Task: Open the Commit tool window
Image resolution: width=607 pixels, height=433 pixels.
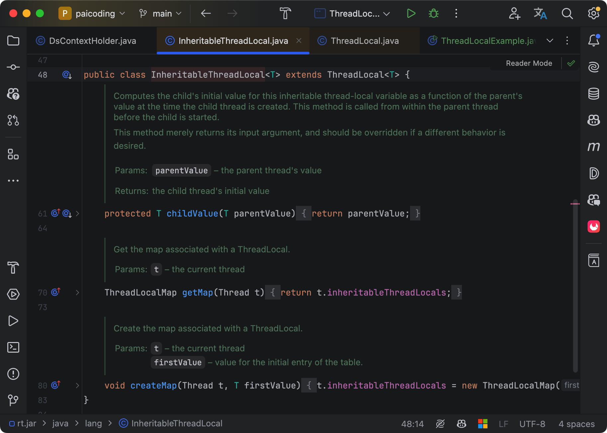Action: (13, 67)
